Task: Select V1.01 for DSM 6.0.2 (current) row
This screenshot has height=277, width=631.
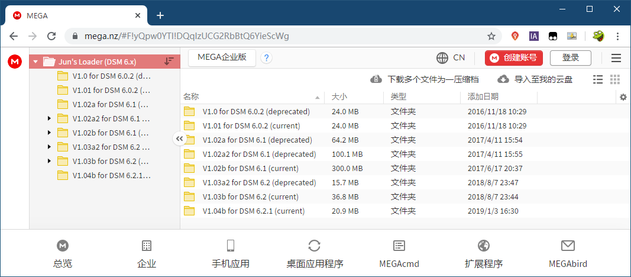Action: [405, 125]
